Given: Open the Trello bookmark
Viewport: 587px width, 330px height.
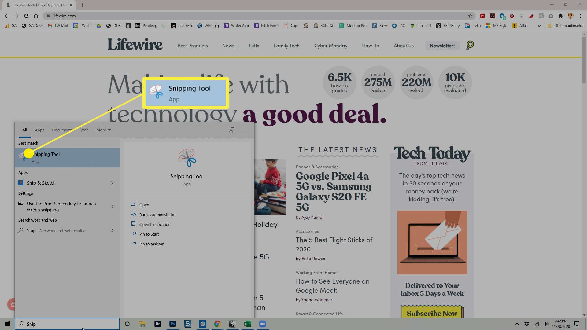Looking at the screenshot, I should pyautogui.click(x=473, y=26).
